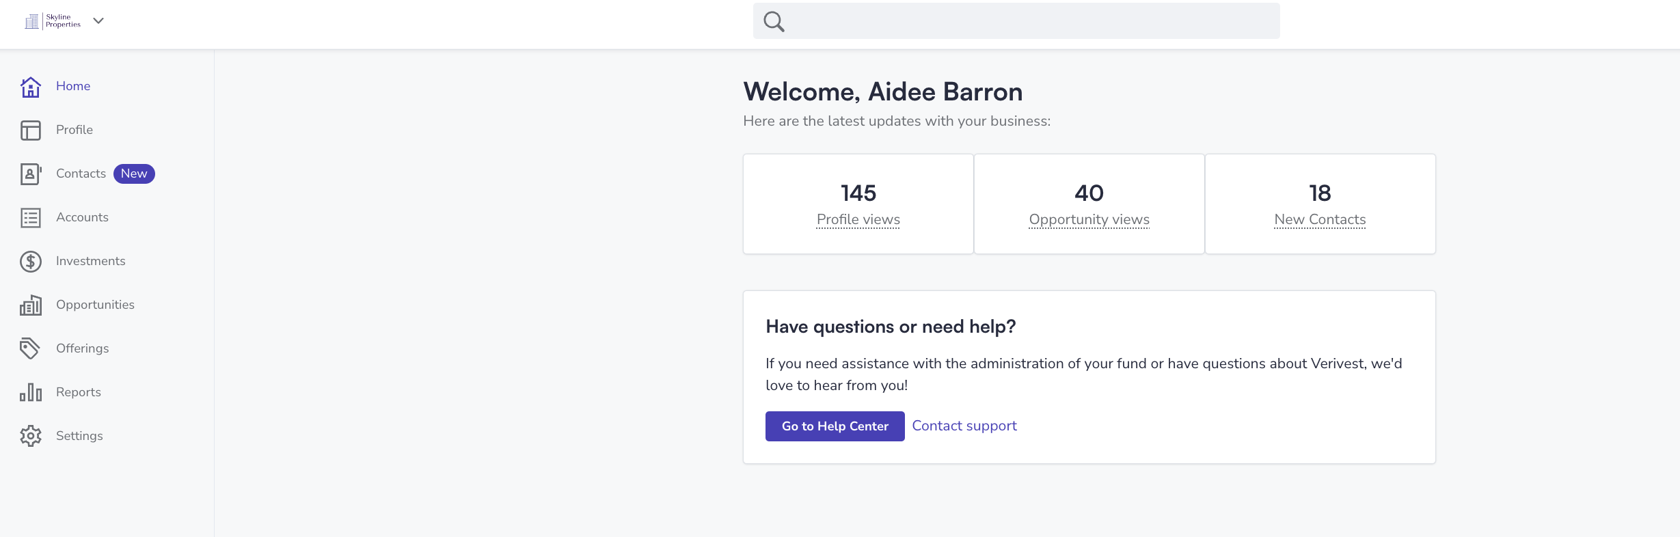Click the Settings gear icon
Image resolution: width=1680 pixels, height=537 pixels.
click(x=31, y=437)
